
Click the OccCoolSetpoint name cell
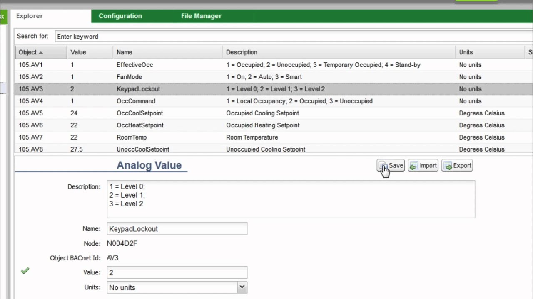[139, 113]
